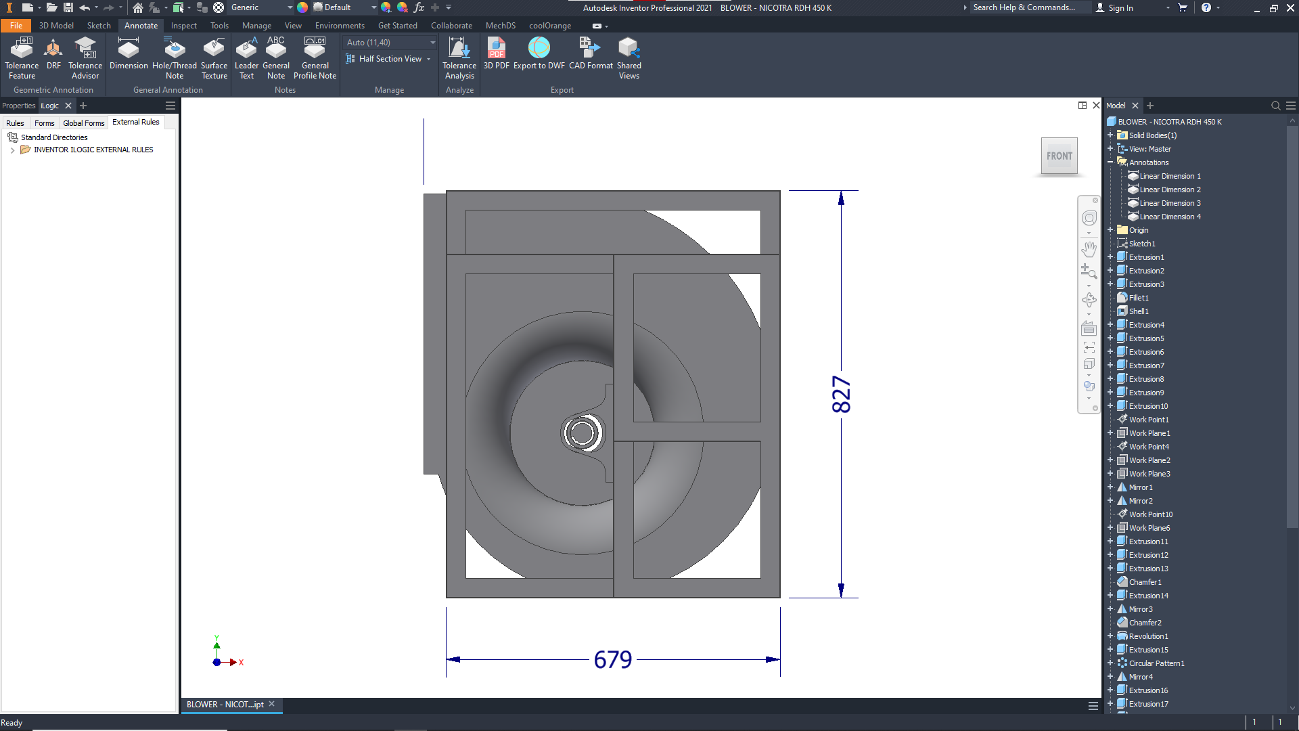Expand the Solid Bodies(1) node
The image size is (1299, 731).
coord(1110,135)
